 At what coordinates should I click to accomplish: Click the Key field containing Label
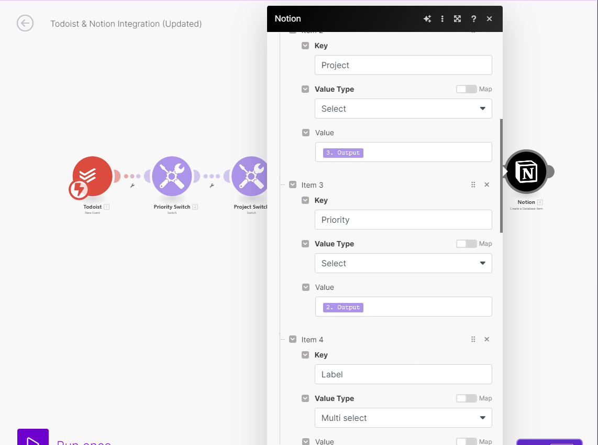403,374
